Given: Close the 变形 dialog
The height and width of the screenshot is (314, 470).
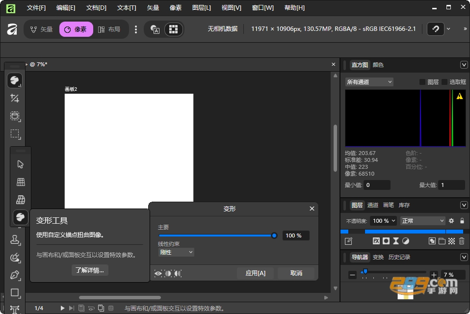Looking at the screenshot, I should click(312, 209).
